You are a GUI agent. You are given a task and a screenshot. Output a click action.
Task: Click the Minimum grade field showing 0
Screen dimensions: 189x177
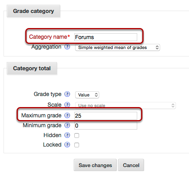coord(106,126)
